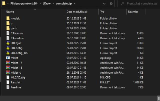Select the MLCAD.cfg file icon
The height and width of the screenshot is (101, 160).
point(8,77)
